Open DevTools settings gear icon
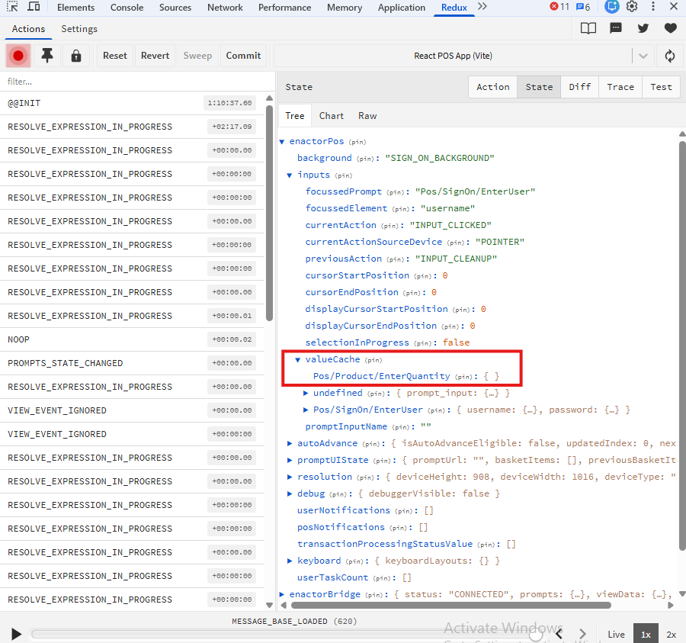This screenshot has height=643, width=686. (x=632, y=7)
